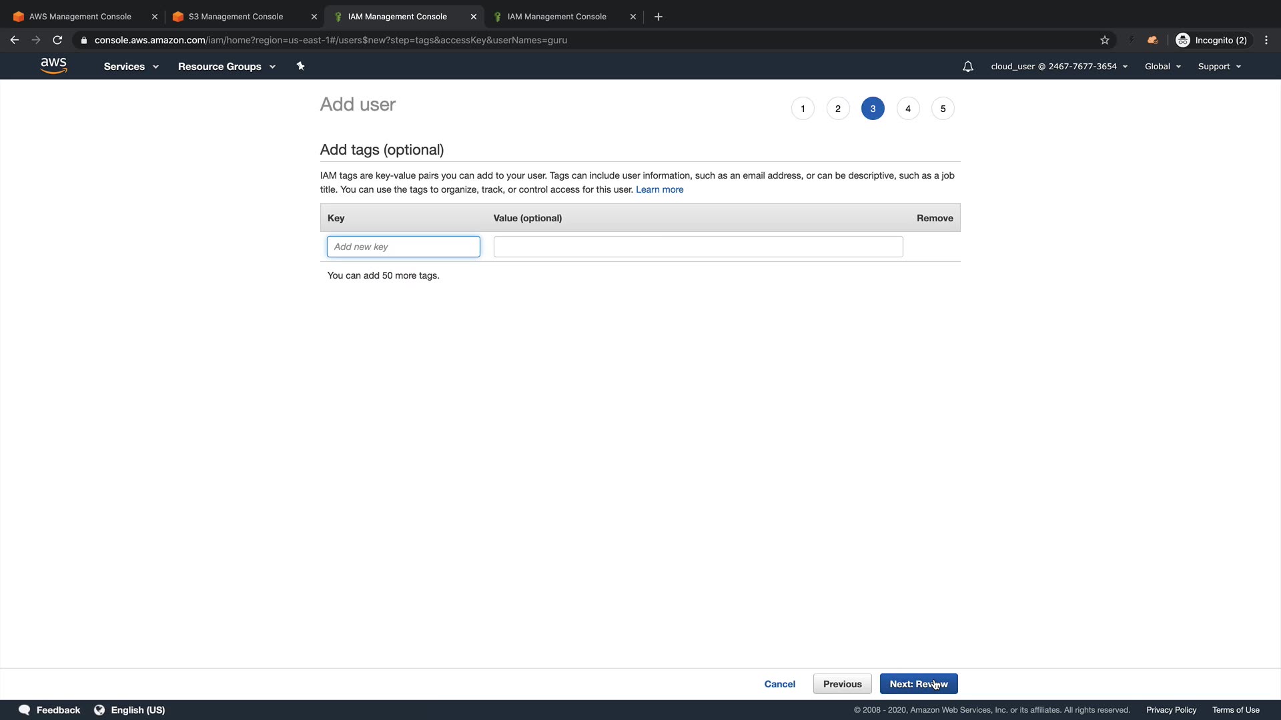Open Chrome three-dot menu
The width and height of the screenshot is (1281, 720).
[x=1266, y=40]
